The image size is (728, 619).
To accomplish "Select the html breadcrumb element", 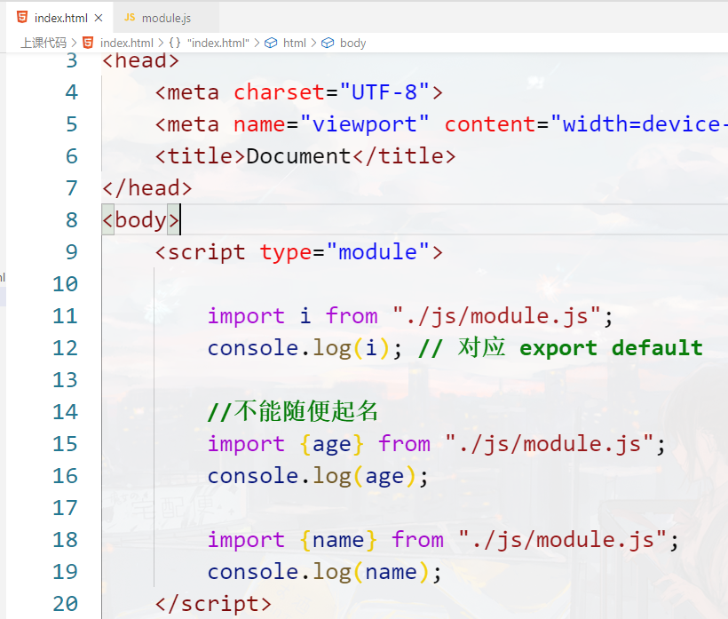I will pos(295,44).
